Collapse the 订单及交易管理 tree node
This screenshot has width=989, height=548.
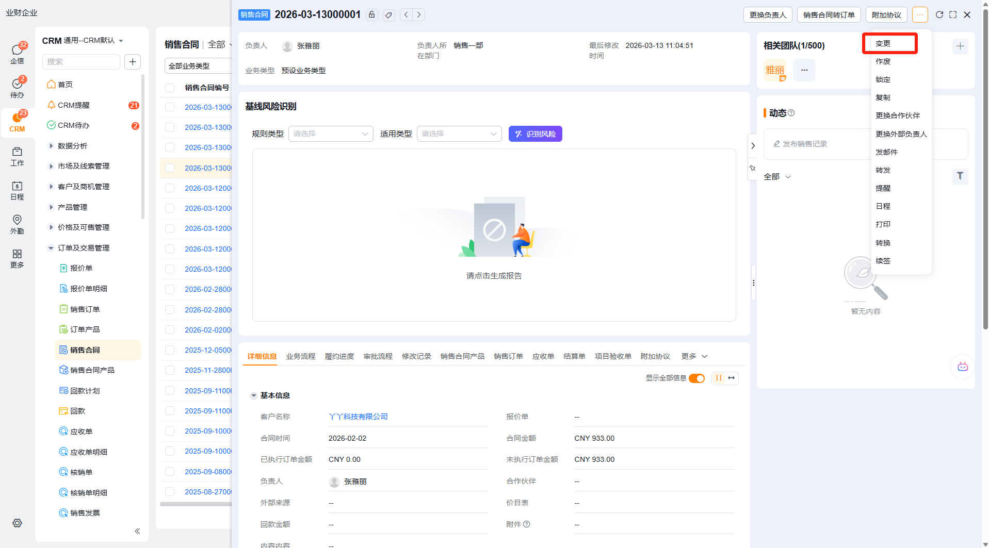(x=51, y=248)
